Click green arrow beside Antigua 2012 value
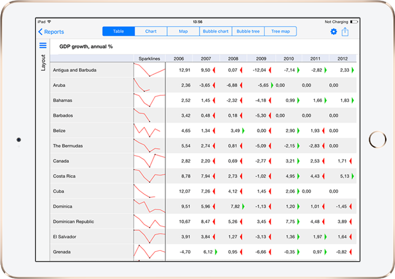 point(352,70)
